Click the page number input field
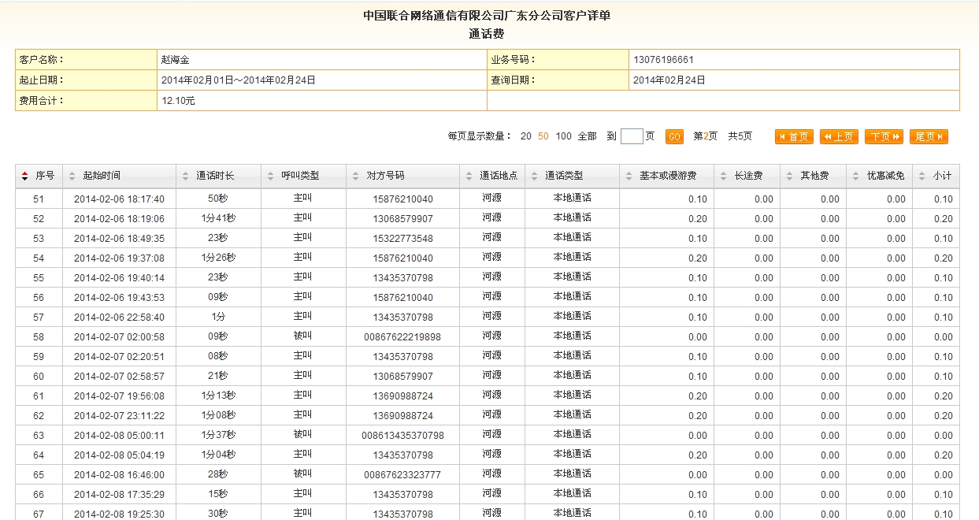The image size is (979, 520). (x=631, y=136)
